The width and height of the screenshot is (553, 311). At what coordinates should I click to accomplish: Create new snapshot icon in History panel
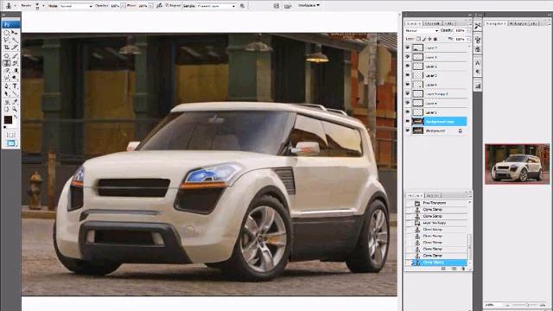click(454, 269)
